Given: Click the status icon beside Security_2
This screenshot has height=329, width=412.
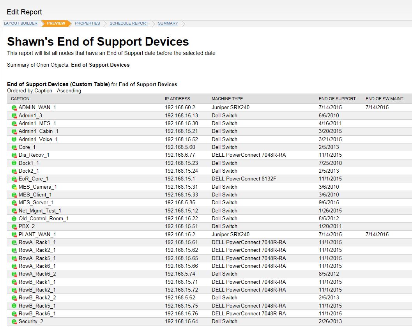Looking at the screenshot, I should click(x=14, y=322).
